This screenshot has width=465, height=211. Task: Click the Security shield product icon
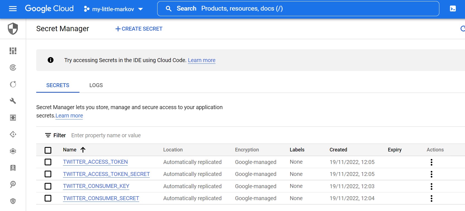point(13,29)
